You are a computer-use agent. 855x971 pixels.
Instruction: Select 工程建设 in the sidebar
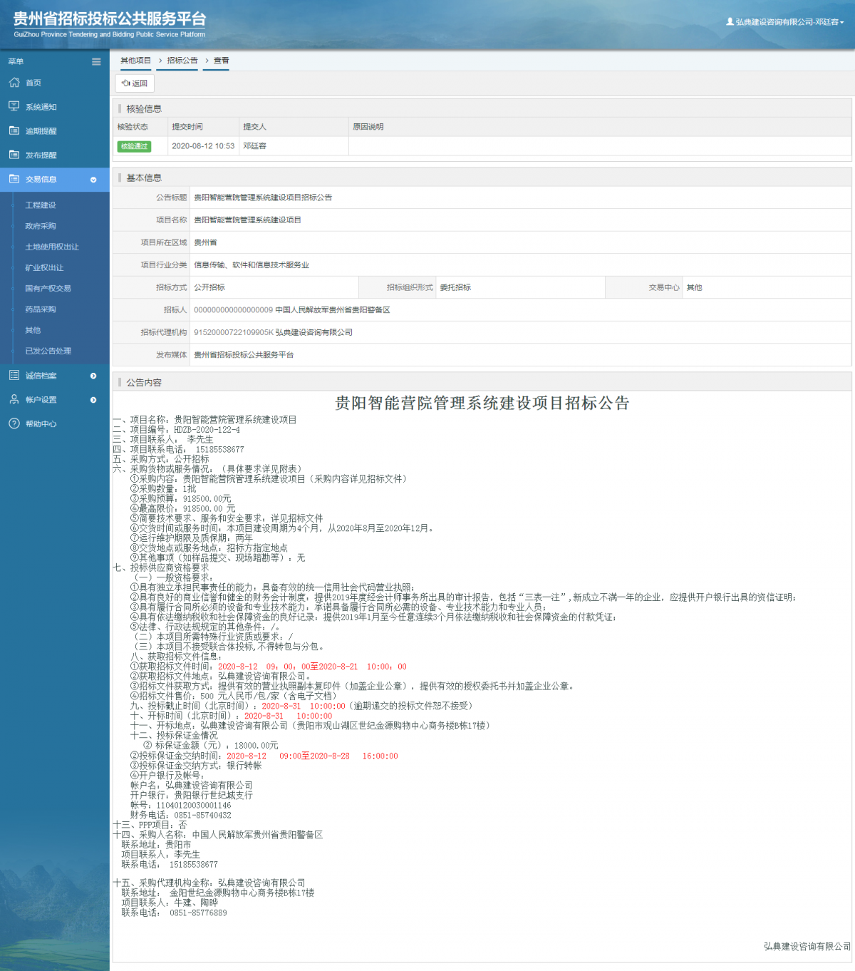click(x=41, y=205)
